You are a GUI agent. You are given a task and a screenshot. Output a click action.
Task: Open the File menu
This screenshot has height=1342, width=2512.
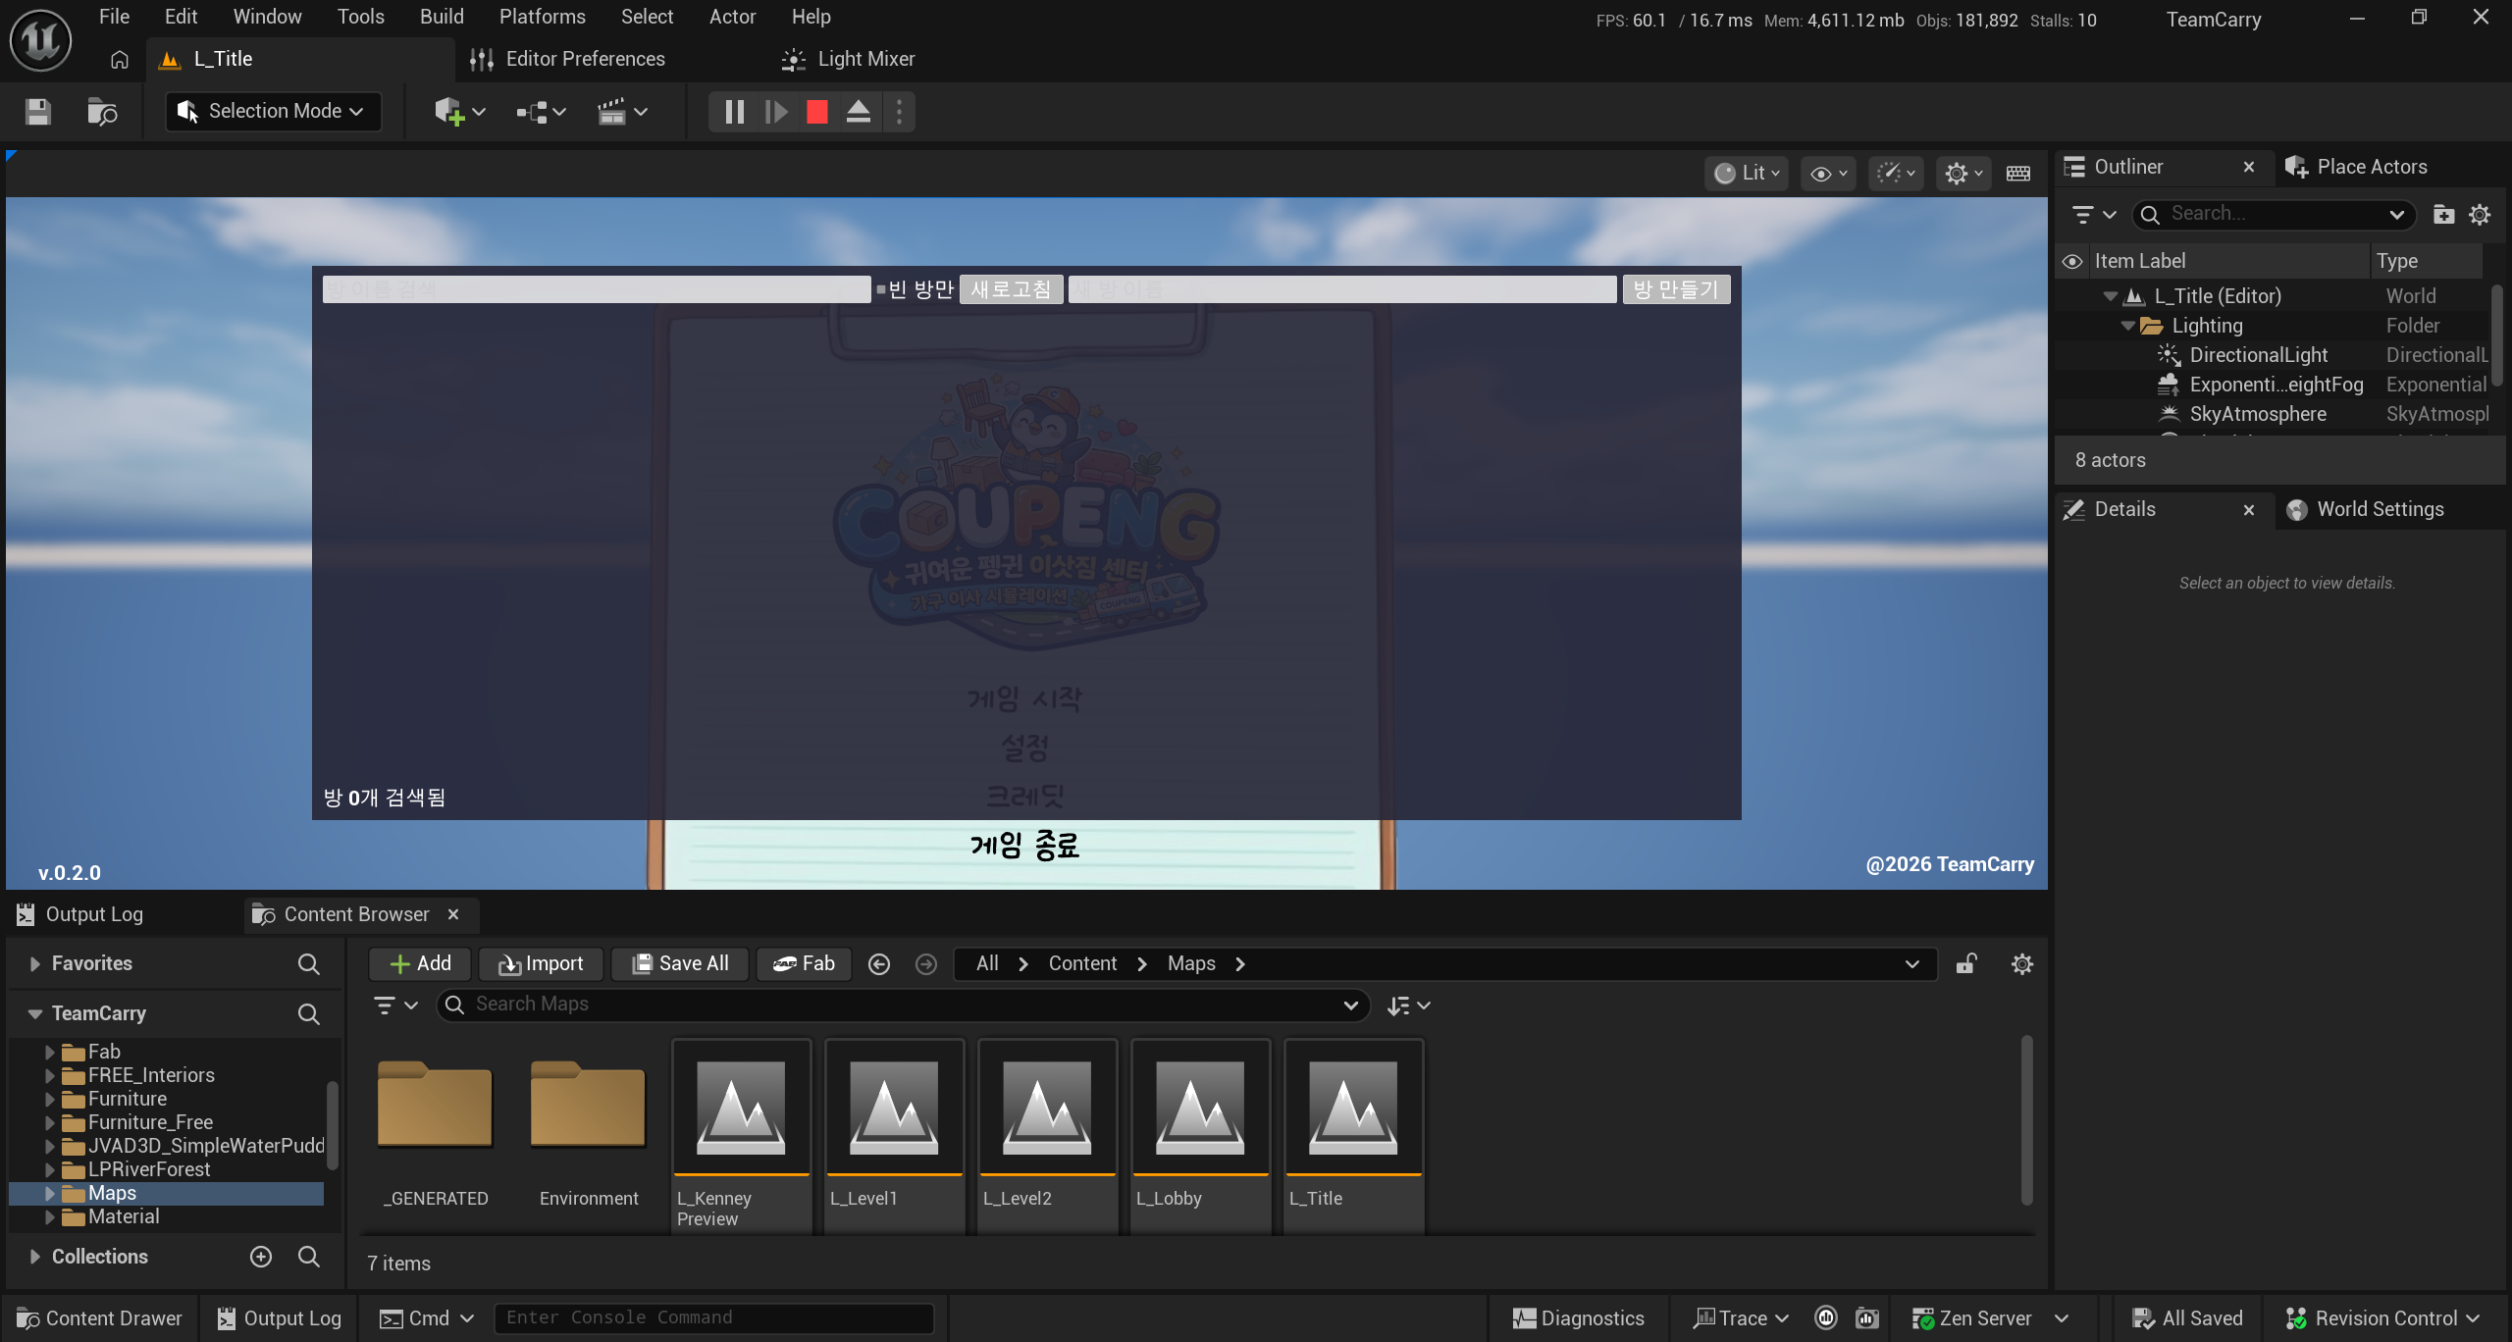[114, 17]
